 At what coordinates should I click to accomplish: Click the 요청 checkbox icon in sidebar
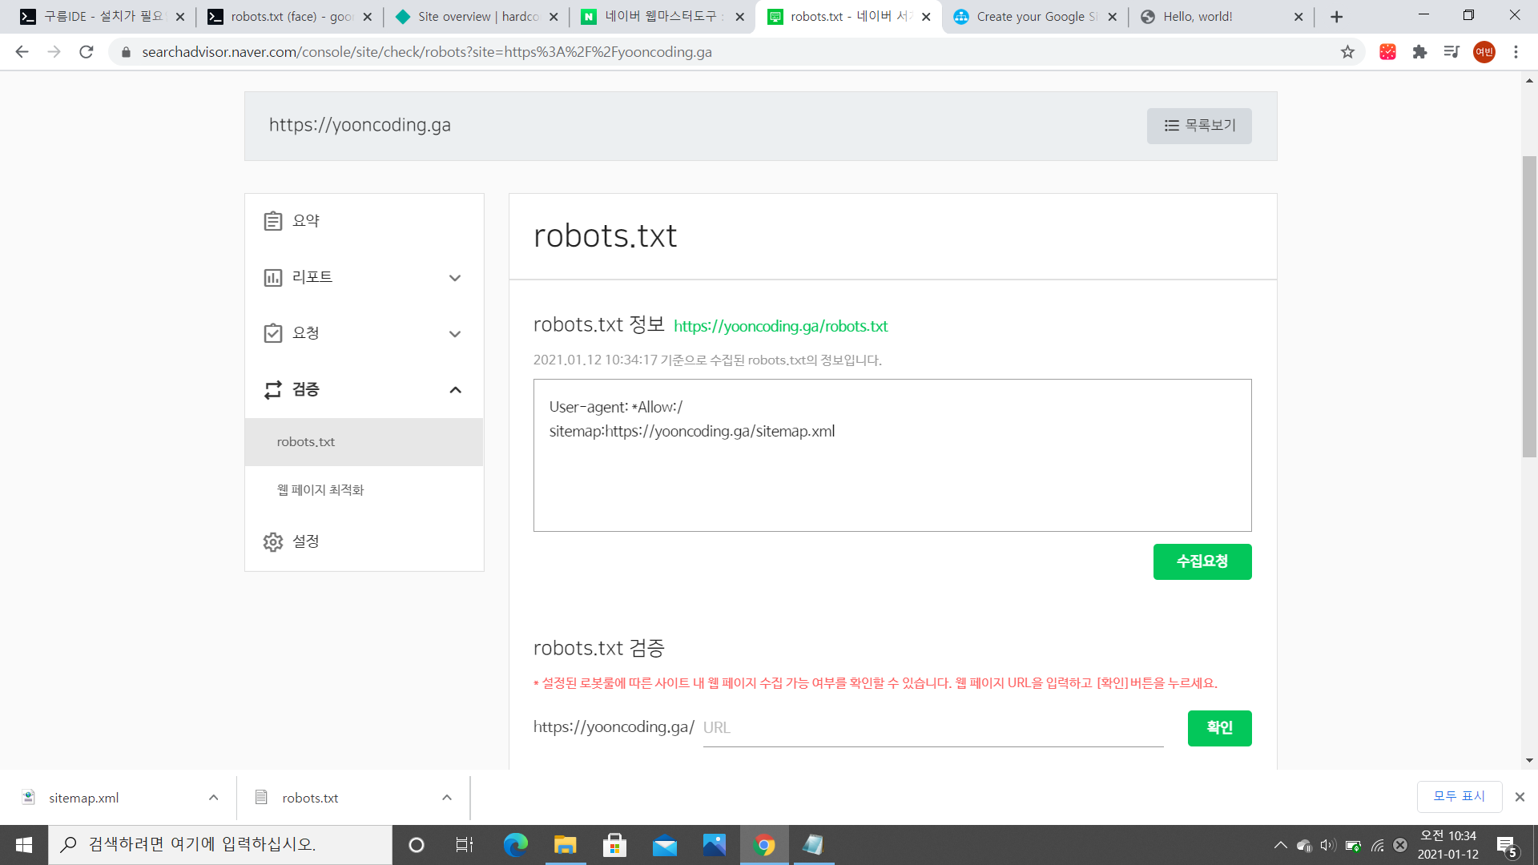272,333
